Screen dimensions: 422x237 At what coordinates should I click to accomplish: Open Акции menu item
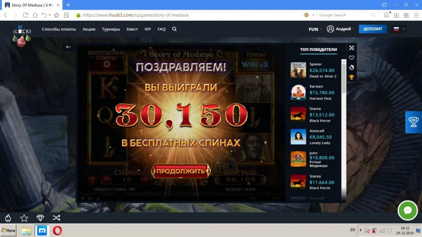[89, 29]
